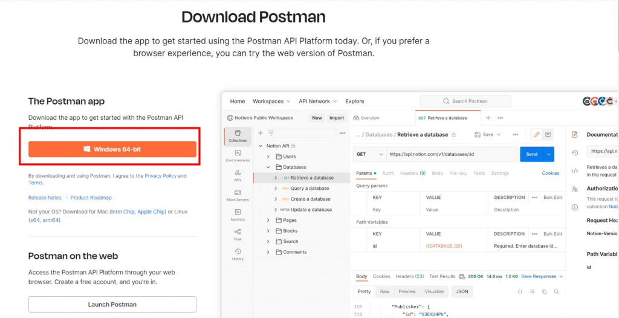Viewport: 619px width, 318px height.
Task: Switch to the Headers (9) request tab
Action: [412, 173]
